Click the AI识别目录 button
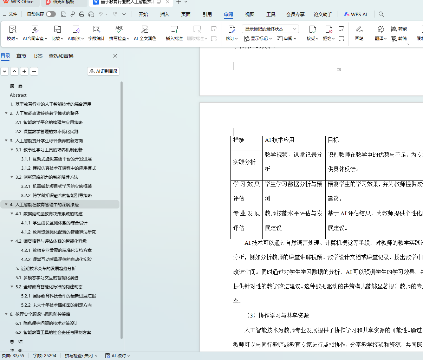This screenshot has height=360, width=423. point(103,71)
